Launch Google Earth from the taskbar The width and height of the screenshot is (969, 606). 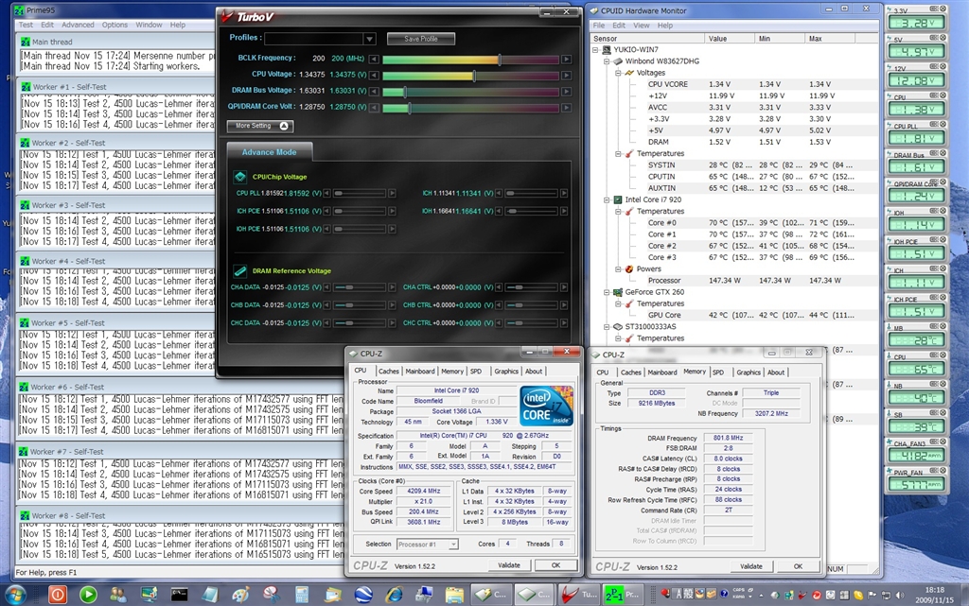click(362, 595)
